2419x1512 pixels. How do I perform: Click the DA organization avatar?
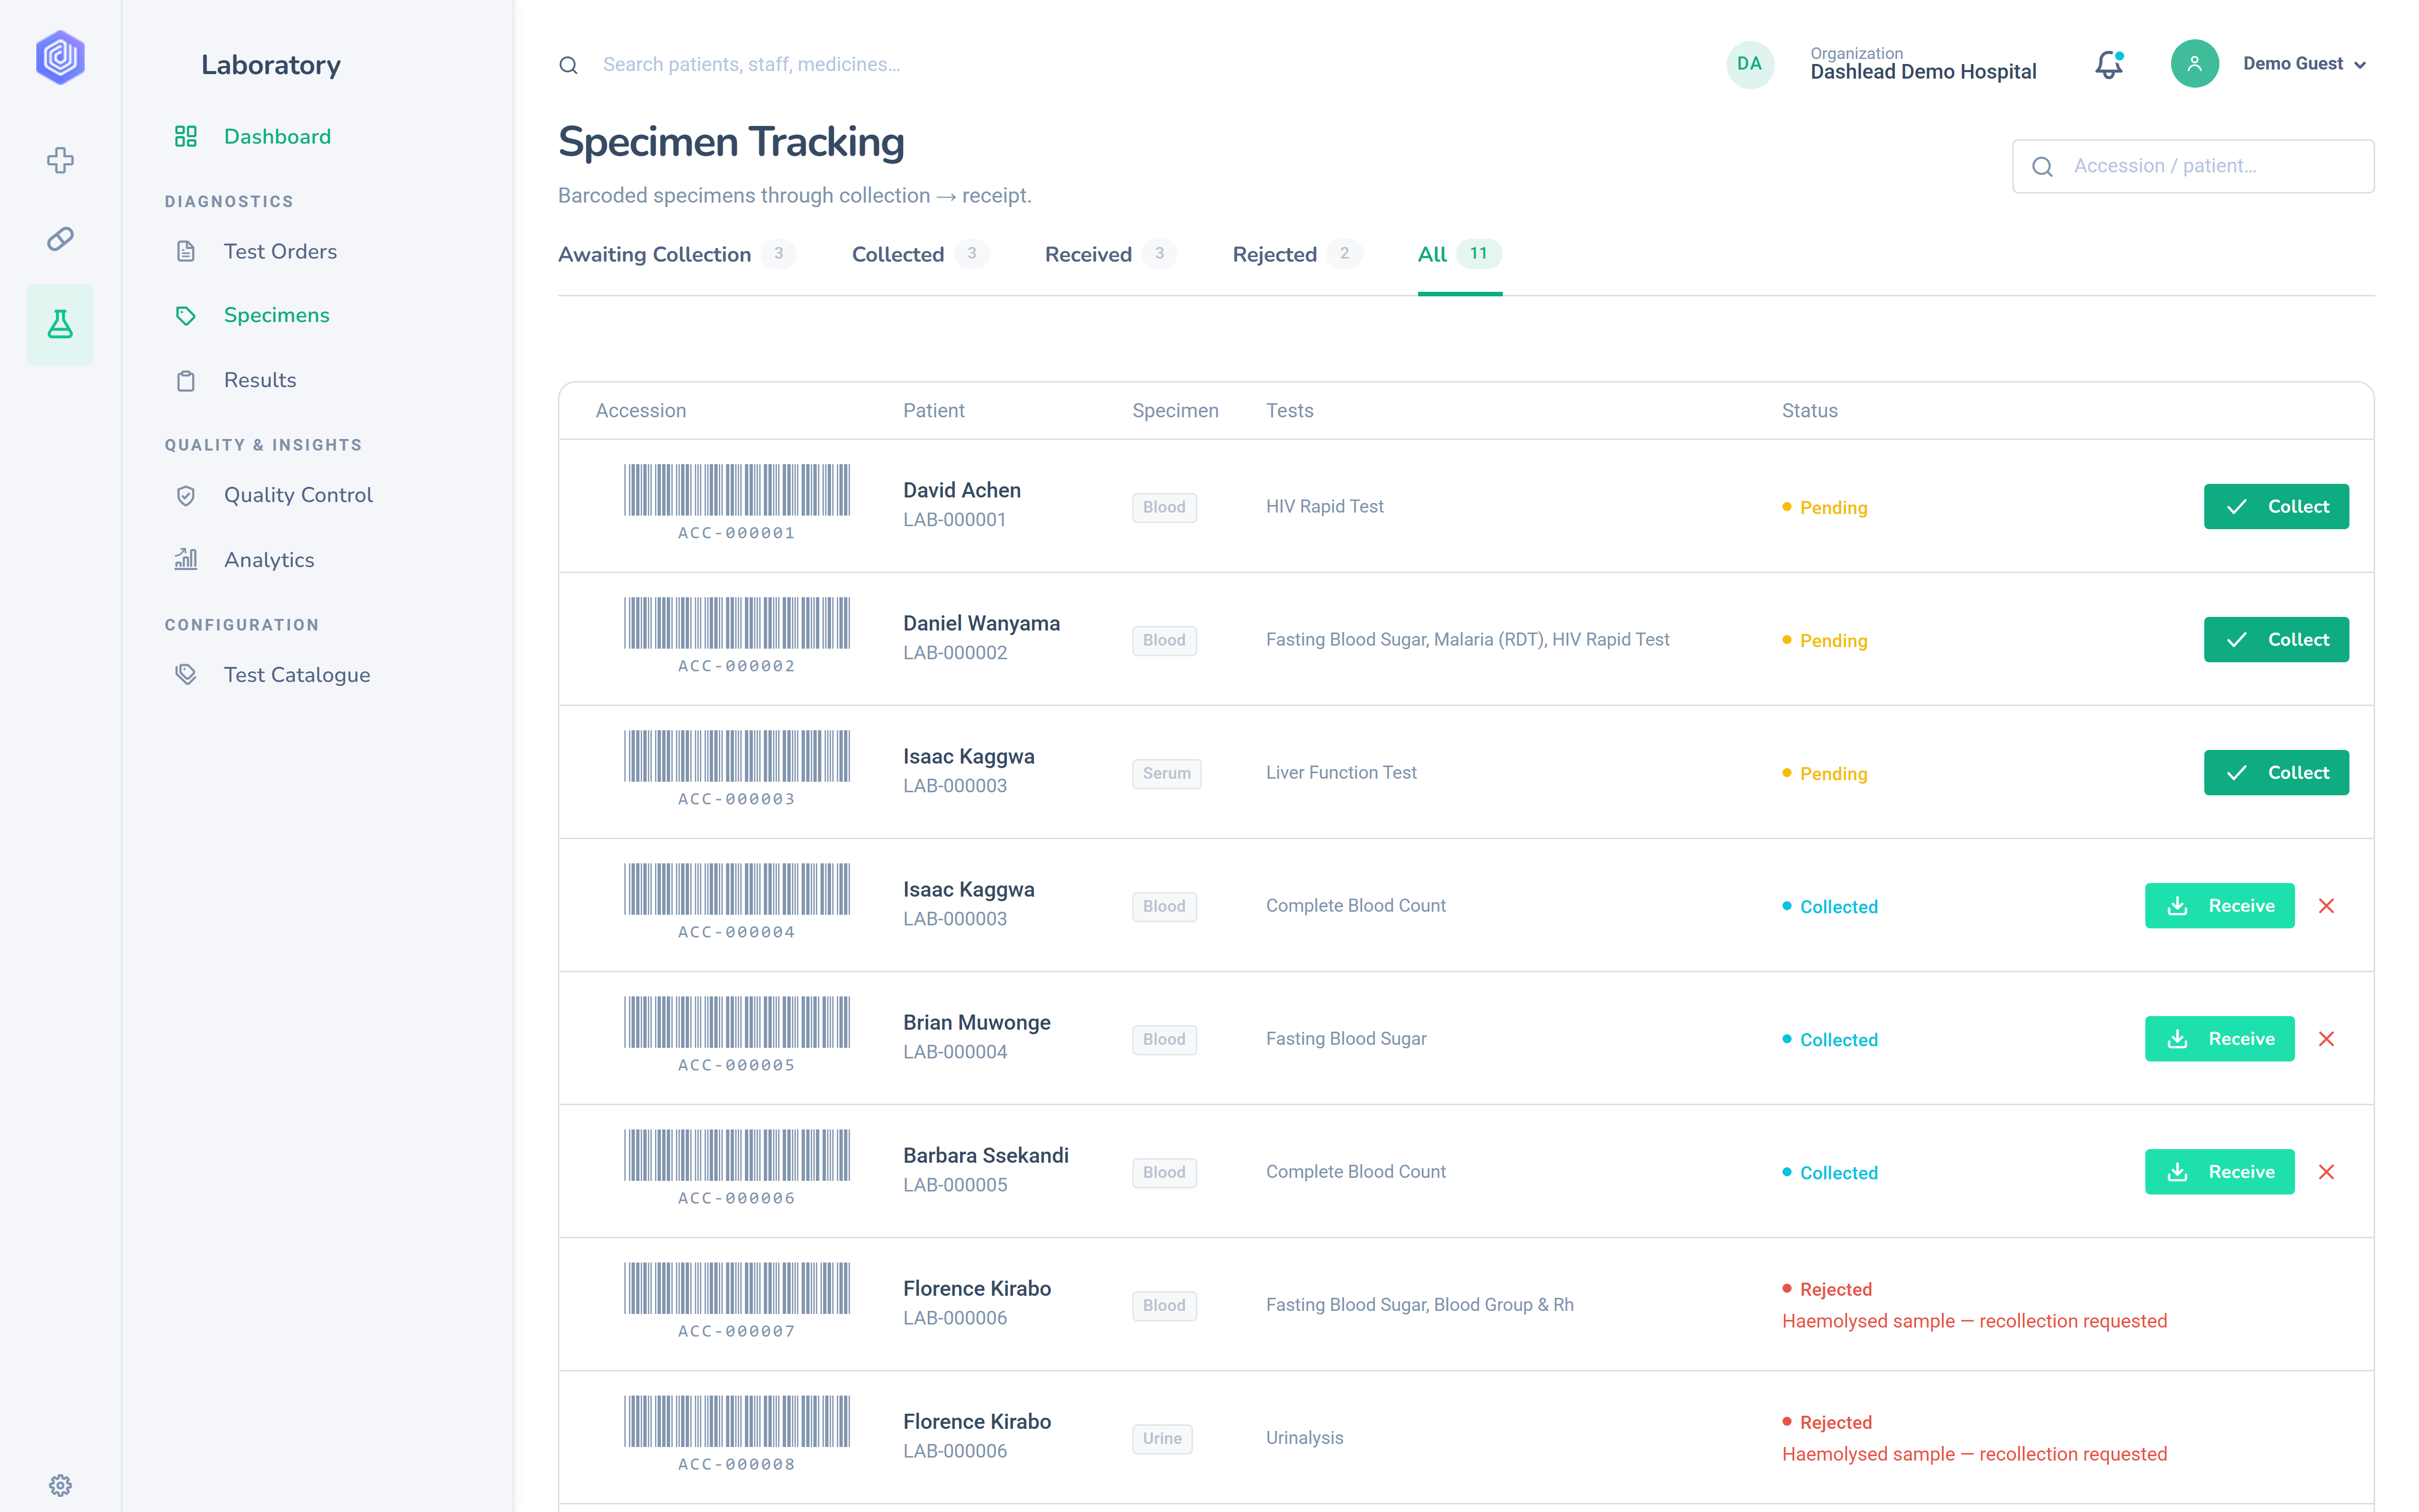pyautogui.click(x=1749, y=64)
